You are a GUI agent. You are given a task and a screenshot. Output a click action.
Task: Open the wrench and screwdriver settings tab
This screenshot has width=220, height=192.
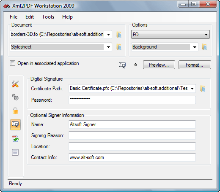(x=15, y=84)
